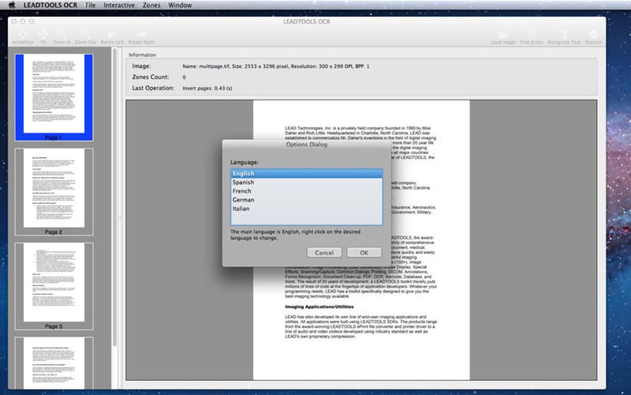Open the File menu

tap(90, 5)
